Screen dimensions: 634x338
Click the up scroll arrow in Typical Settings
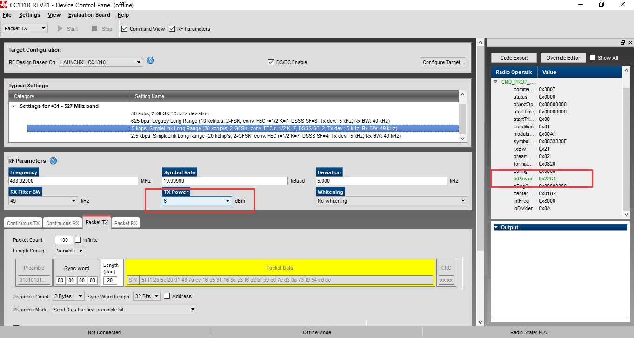coord(462,94)
